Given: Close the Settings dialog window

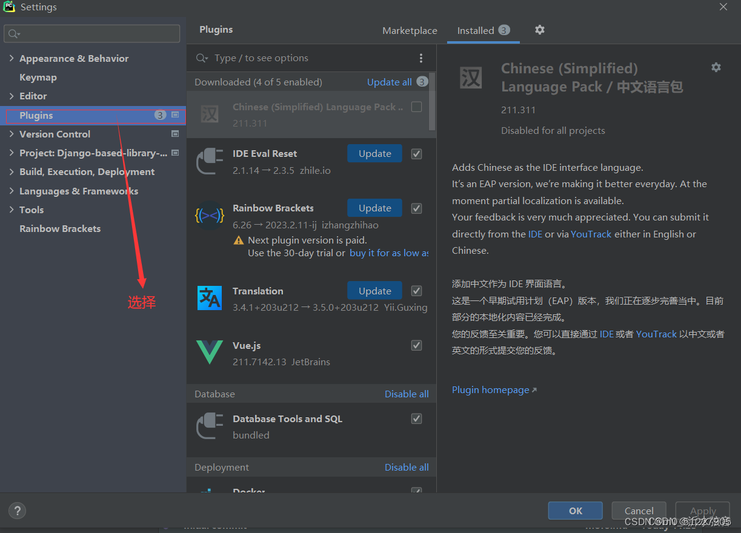Looking at the screenshot, I should click(x=723, y=7).
